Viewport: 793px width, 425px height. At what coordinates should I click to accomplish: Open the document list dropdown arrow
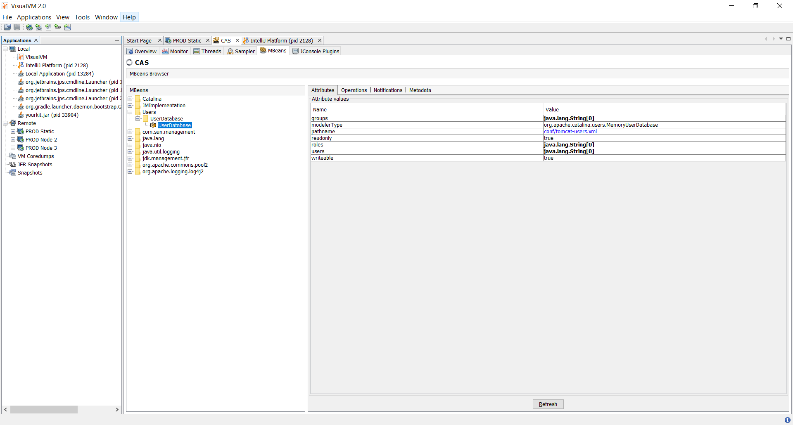point(781,39)
